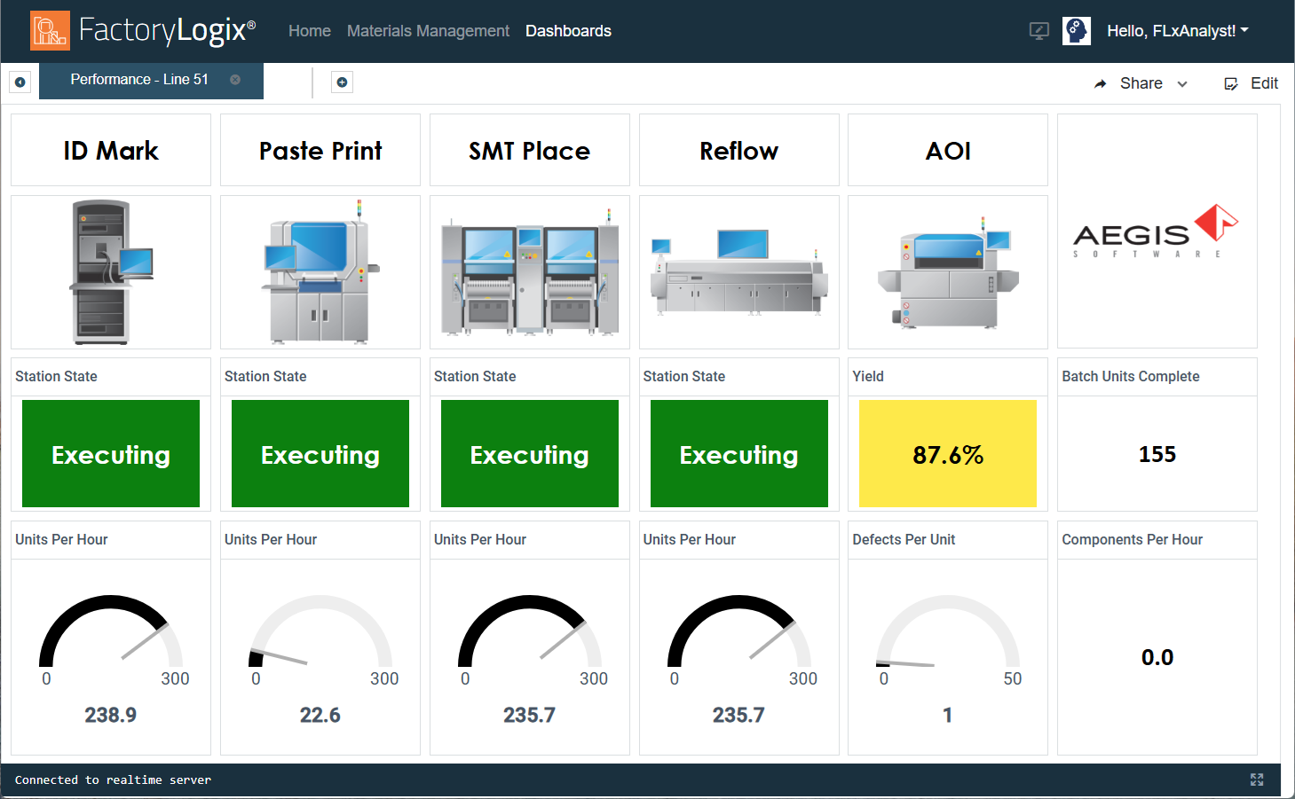Screen dimensions: 1295x799
Task: Click the monitor display icon in the top bar
Action: (x=1038, y=30)
